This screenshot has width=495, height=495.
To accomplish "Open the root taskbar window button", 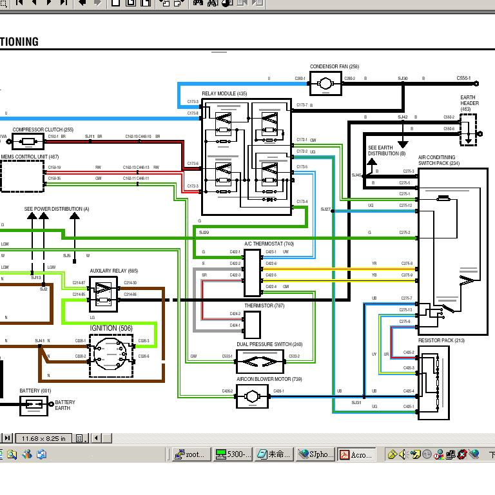I will point(190,454).
